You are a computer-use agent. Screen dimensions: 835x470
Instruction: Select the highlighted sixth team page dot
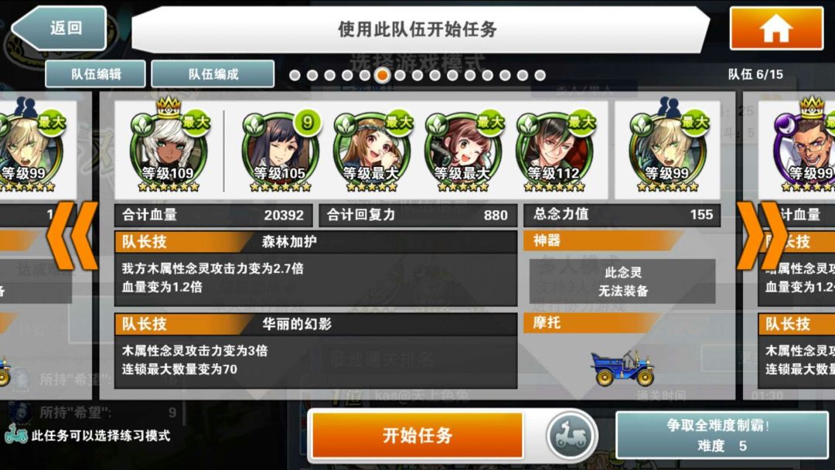click(x=382, y=76)
